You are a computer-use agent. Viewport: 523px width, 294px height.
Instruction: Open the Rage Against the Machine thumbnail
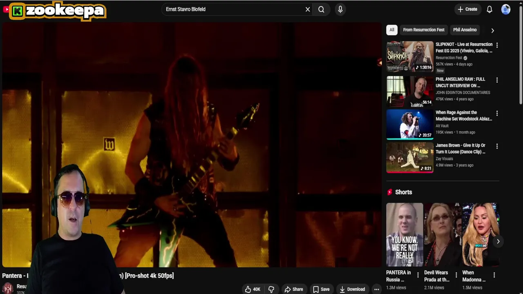[410, 124]
